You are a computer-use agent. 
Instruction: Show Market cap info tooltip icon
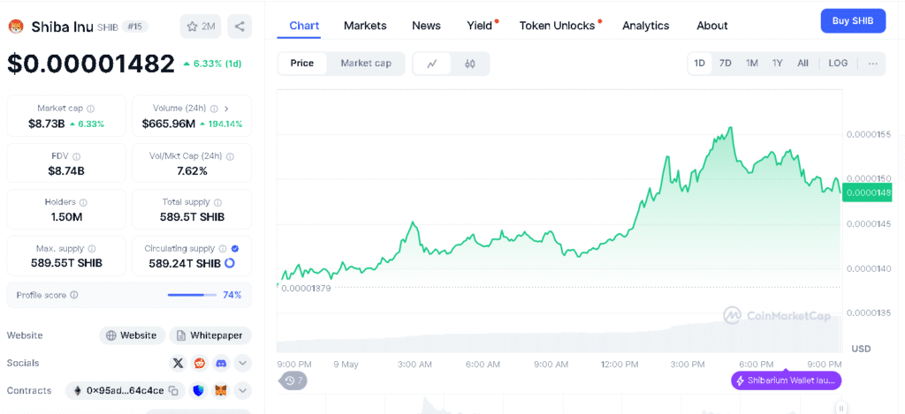(x=91, y=109)
